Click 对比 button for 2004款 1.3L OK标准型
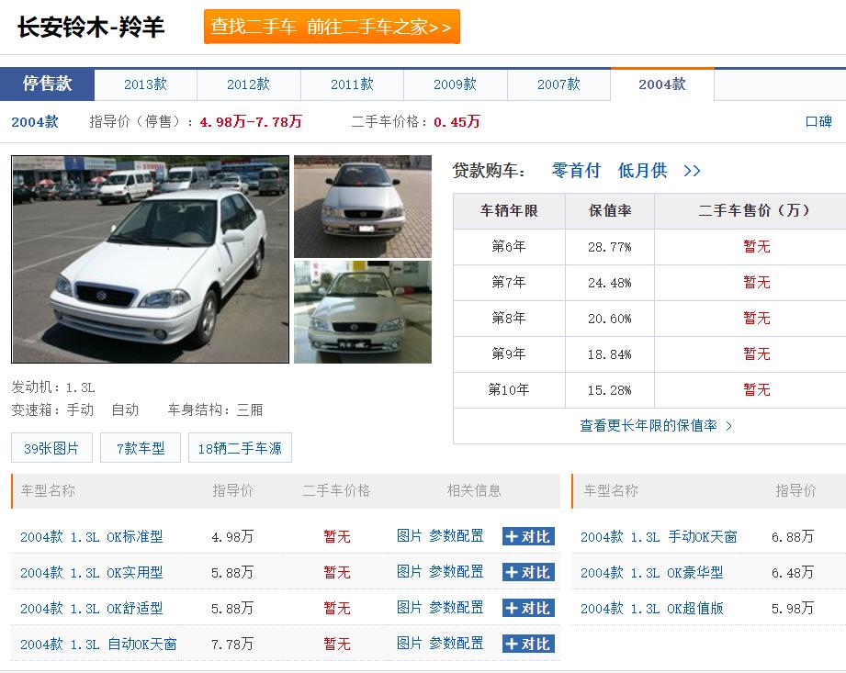The width and height of the screenshot is (846, 673). [x=528, y=535]
